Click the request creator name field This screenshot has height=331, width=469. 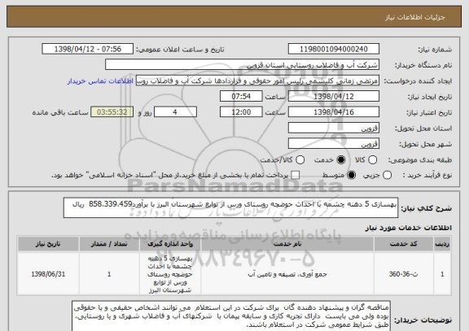tap(257, 81)
